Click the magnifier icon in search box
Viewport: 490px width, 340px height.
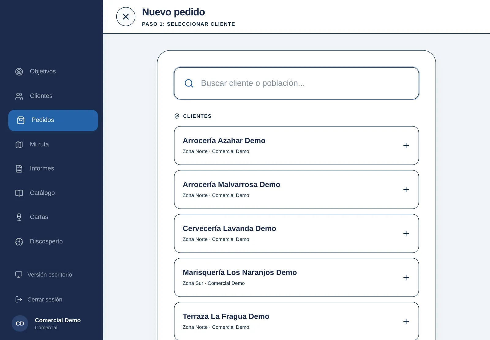click(189, 83)
